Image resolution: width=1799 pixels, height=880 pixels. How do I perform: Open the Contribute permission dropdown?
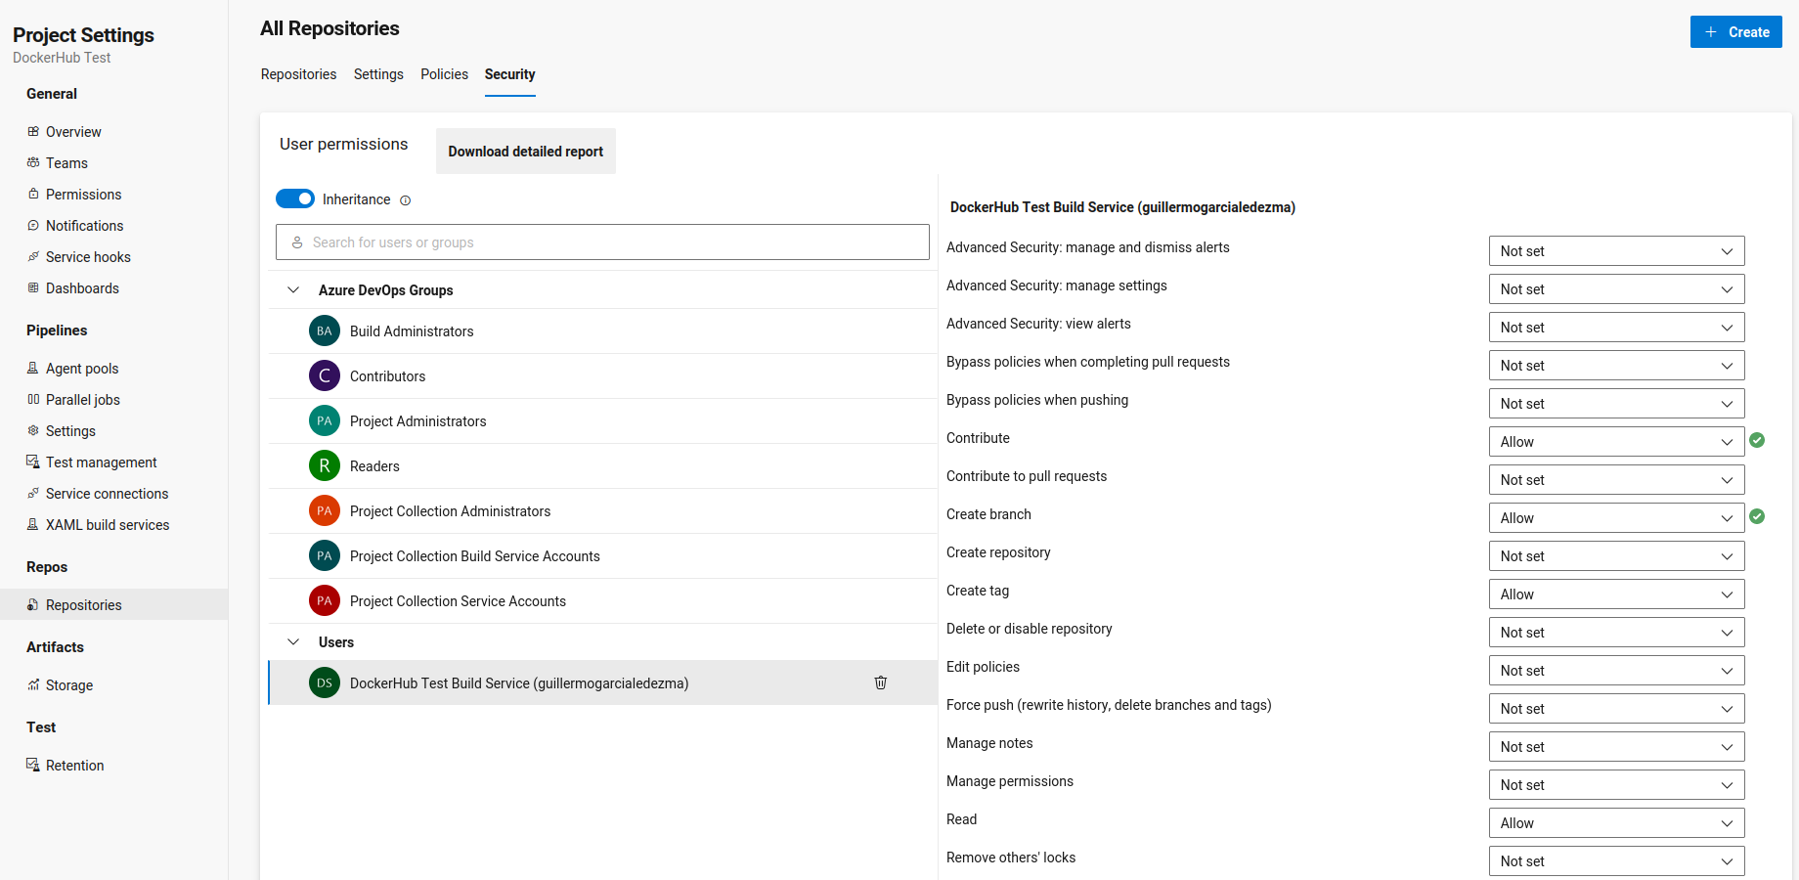pyautogui.click(x=1616, y=442)
